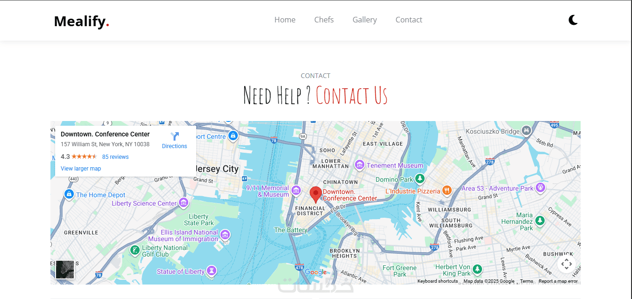The image size is (632, 299).
Task: Open the 85 reviews link
Action: click(x=115, y=157)
